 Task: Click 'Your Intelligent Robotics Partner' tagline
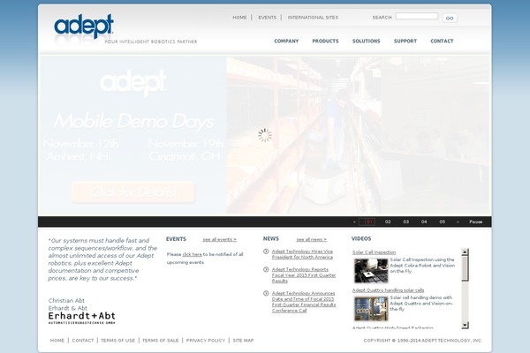pyautogui.click(x=150, y=41)
